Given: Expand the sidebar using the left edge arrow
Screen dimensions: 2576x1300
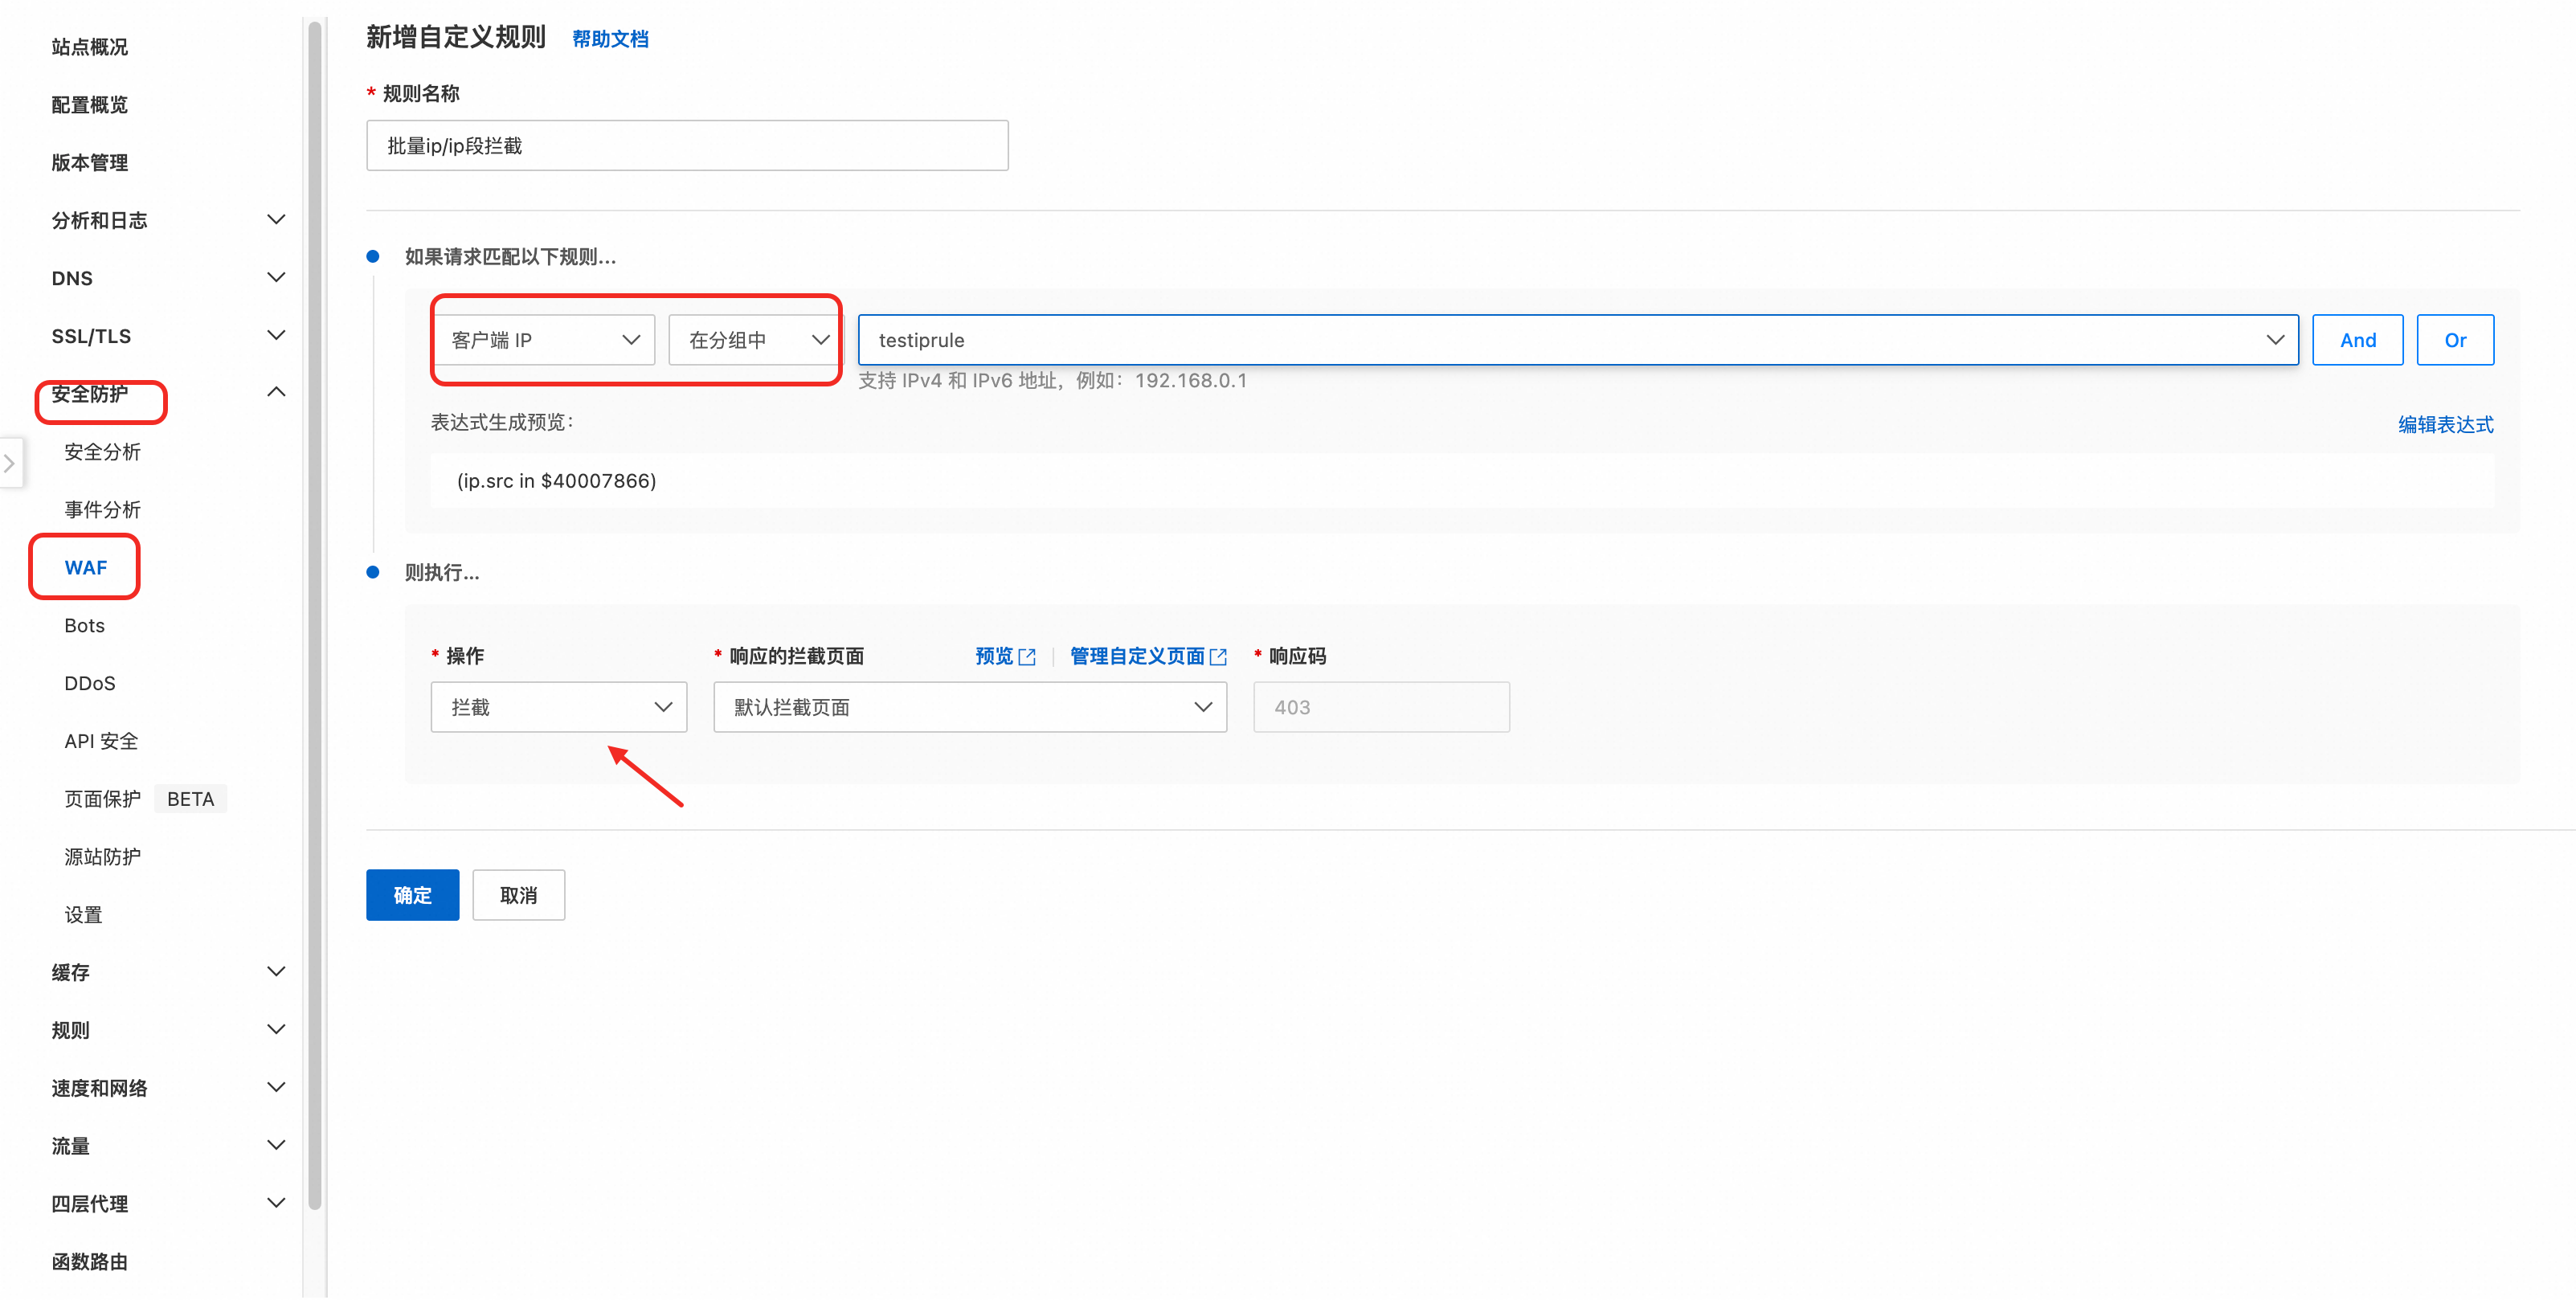Looking at the screenshot, I should point(10,463).
